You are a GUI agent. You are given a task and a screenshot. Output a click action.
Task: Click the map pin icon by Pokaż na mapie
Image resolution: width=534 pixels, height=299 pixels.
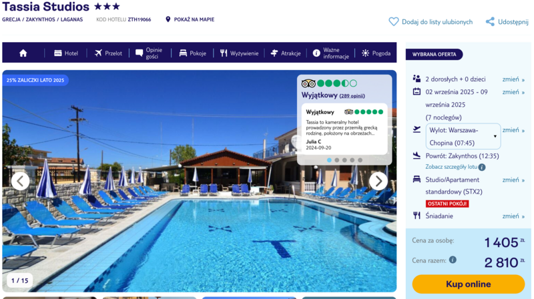[168, 19]
